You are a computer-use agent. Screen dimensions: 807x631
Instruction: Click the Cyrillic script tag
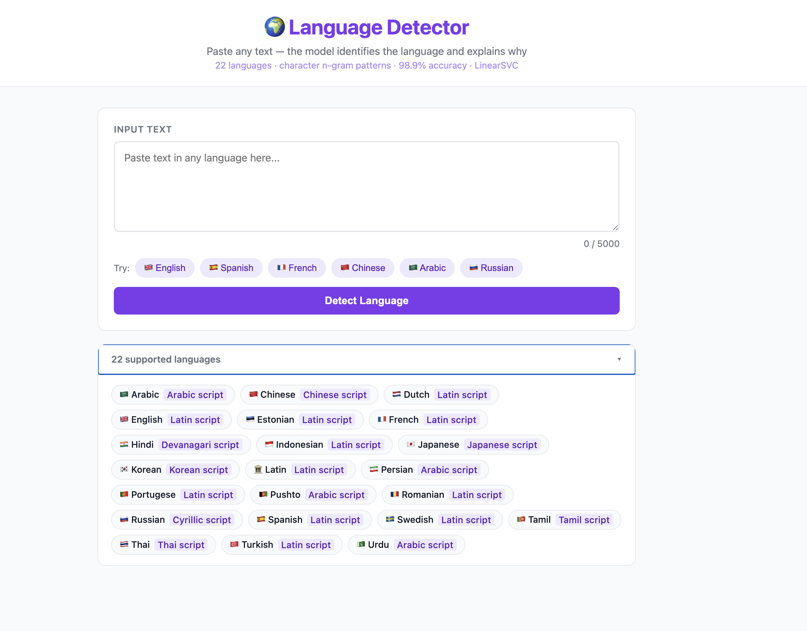[x=202, y=520]
